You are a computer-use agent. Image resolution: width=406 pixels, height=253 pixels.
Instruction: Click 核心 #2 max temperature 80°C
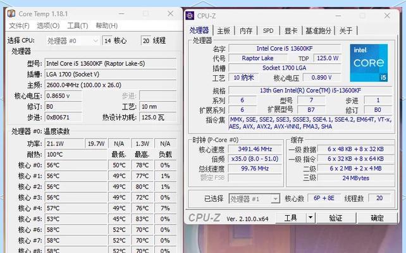142,187
